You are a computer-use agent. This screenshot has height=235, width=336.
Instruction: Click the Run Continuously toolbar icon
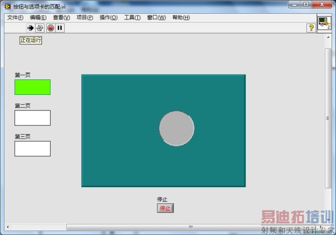40,28
